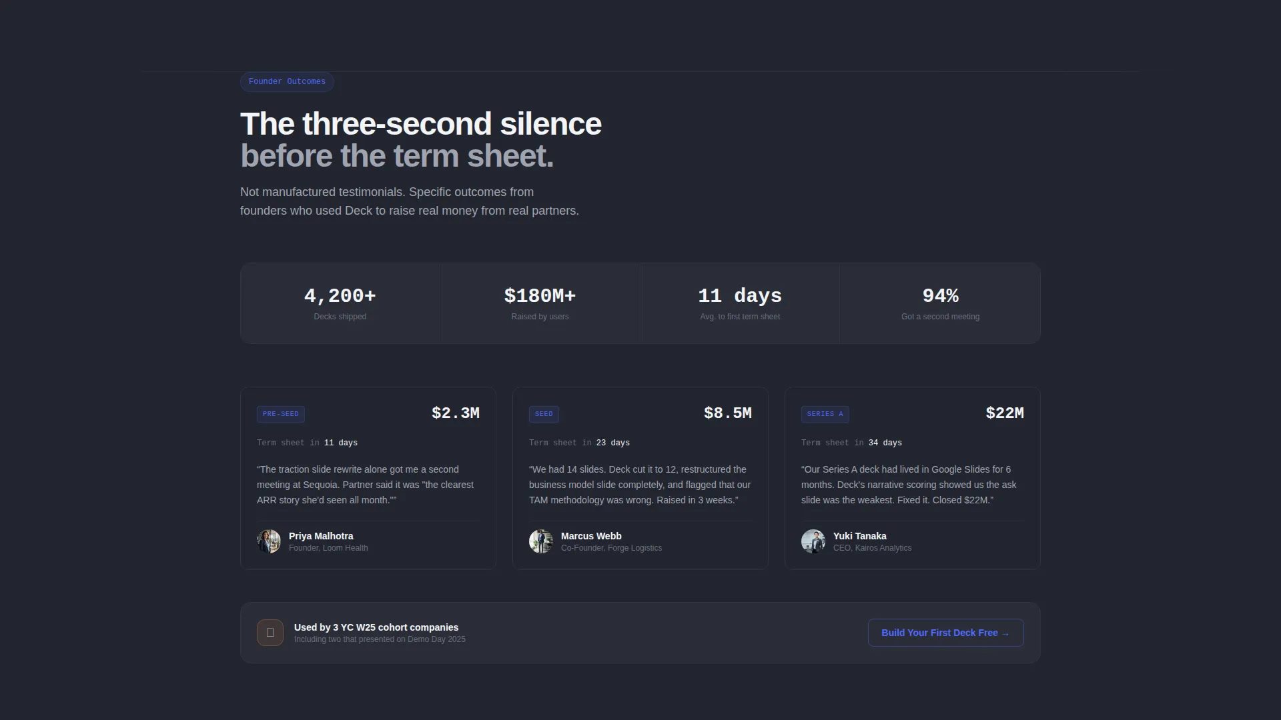
Task: Click the $180M+ raised stat
Action: coord(540,303)
